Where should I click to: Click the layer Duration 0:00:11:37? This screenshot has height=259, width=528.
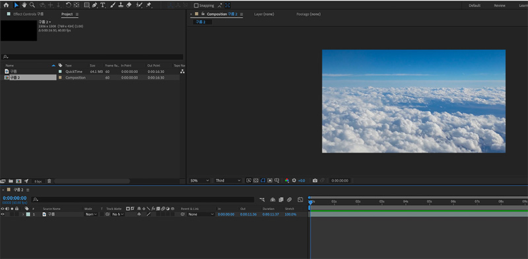[271, 214]
